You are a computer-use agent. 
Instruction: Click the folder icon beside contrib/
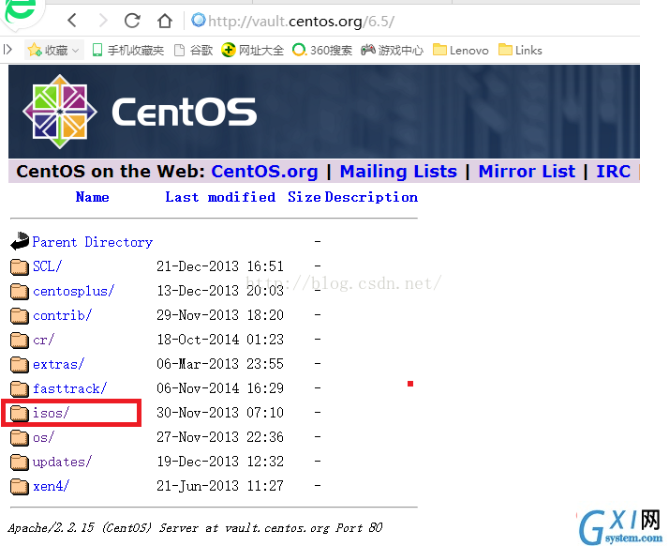(x=19, y=316)
